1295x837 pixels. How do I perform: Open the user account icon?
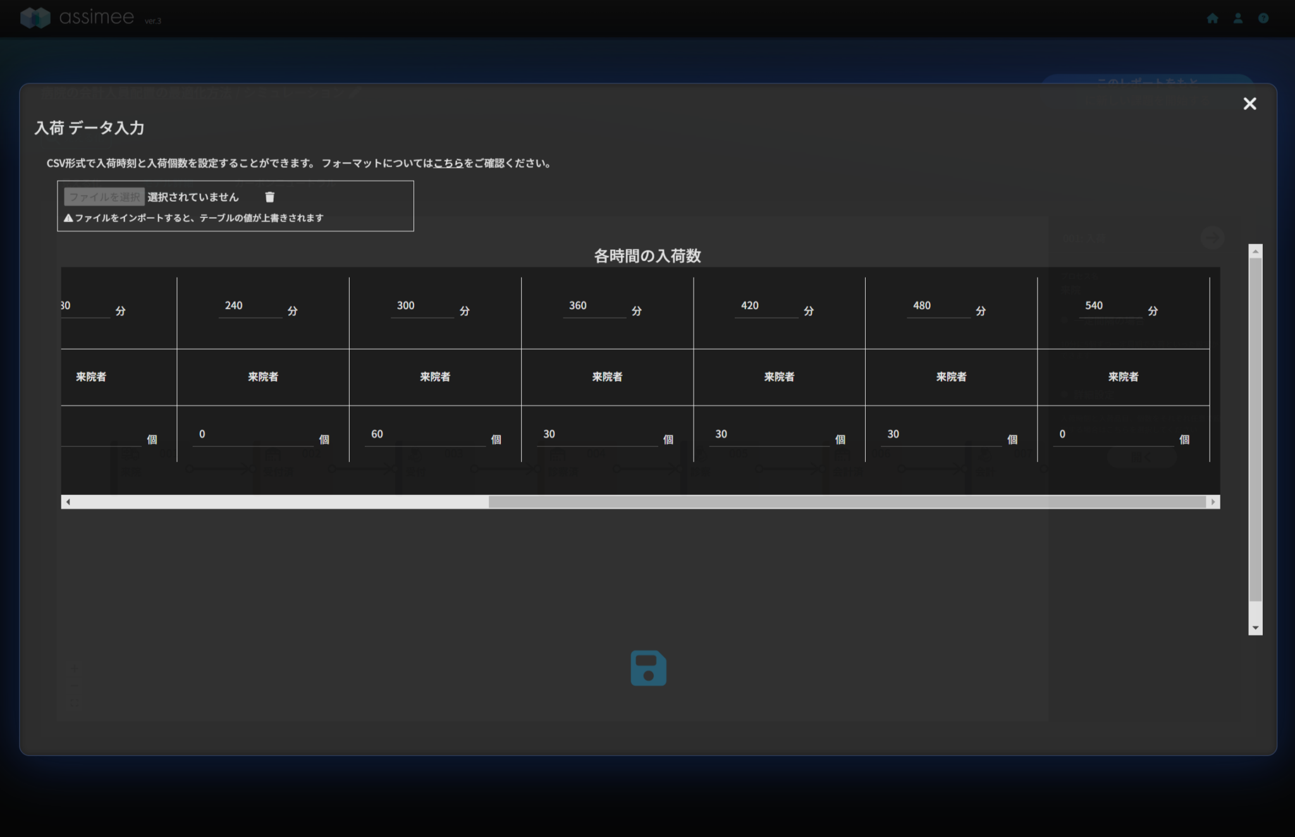click(1238, 18)
